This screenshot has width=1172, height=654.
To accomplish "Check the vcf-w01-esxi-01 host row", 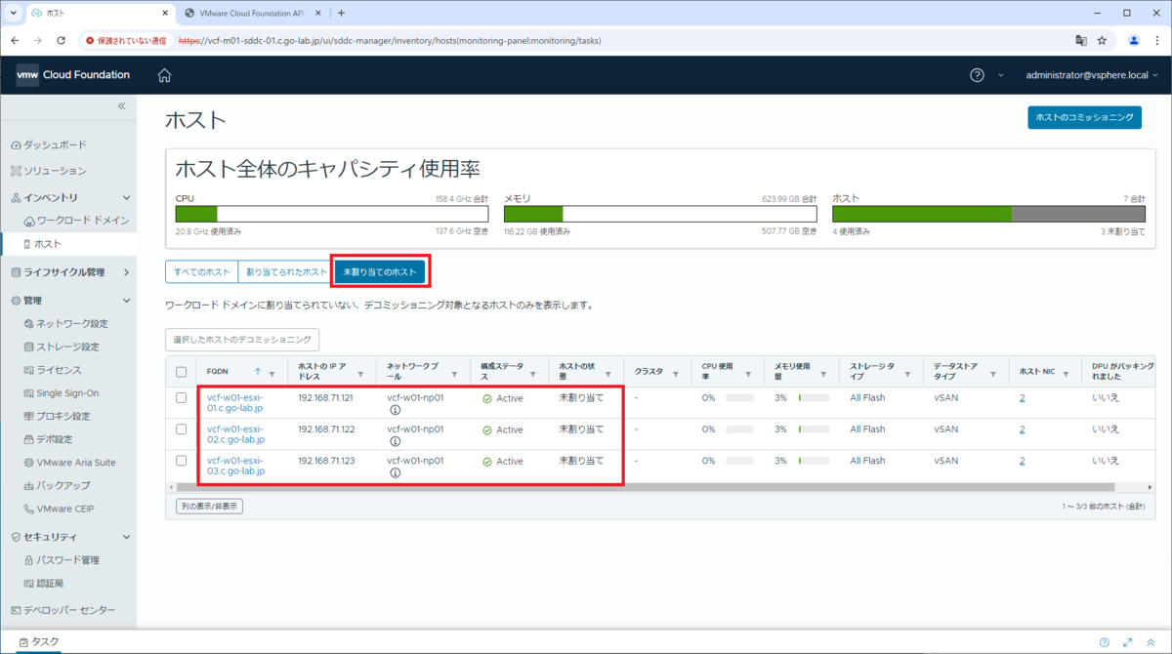I will tap(181, 398).
